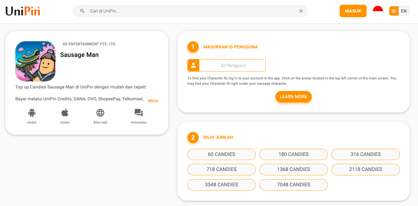Click the Learn More button
The width and height of the screenshot is (418, 206).
click(294, 97)
